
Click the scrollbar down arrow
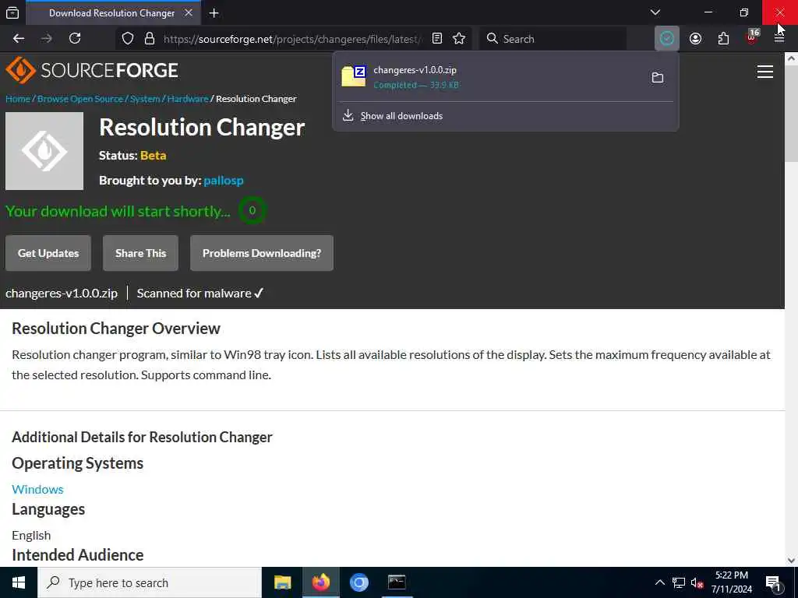tap(791, 561)
